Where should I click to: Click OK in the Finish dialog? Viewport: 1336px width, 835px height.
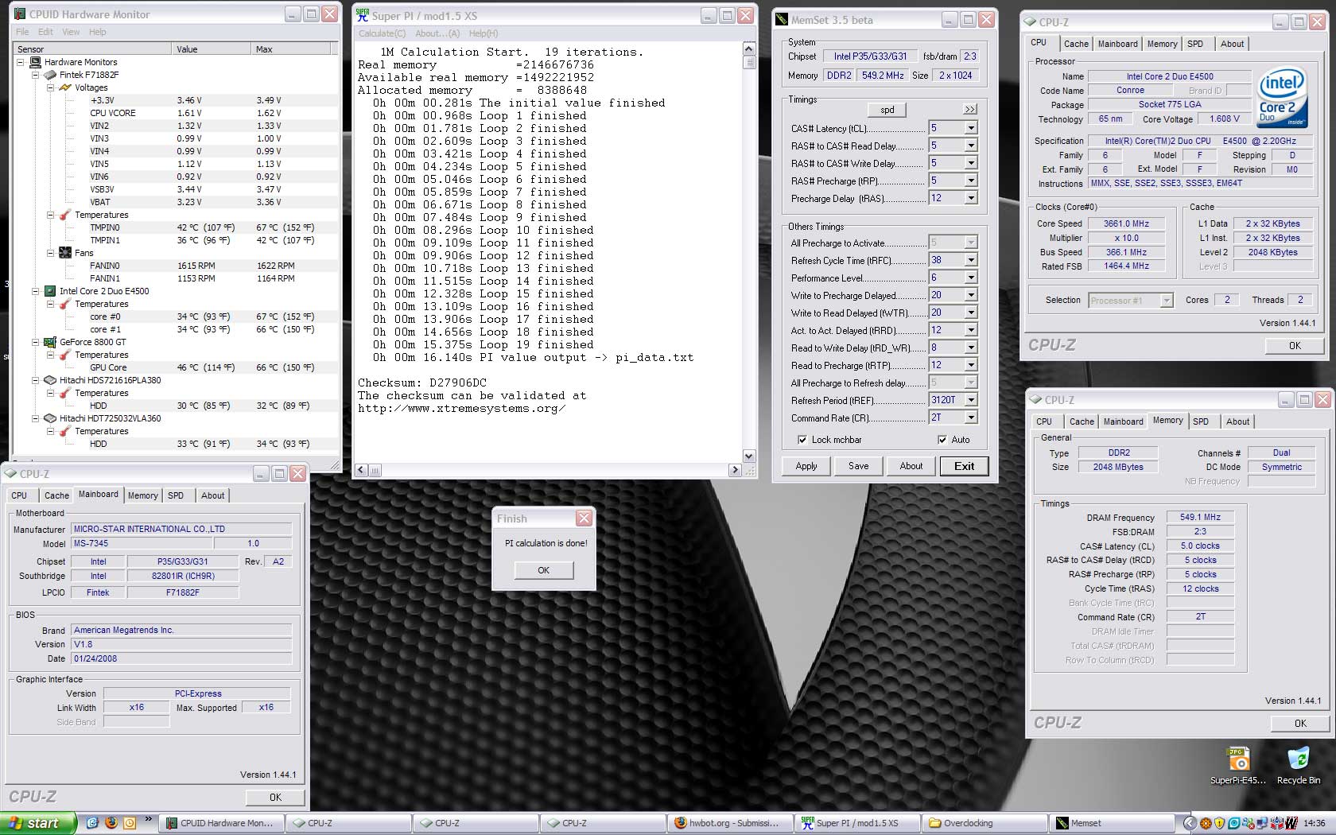[x=543, y=570]
